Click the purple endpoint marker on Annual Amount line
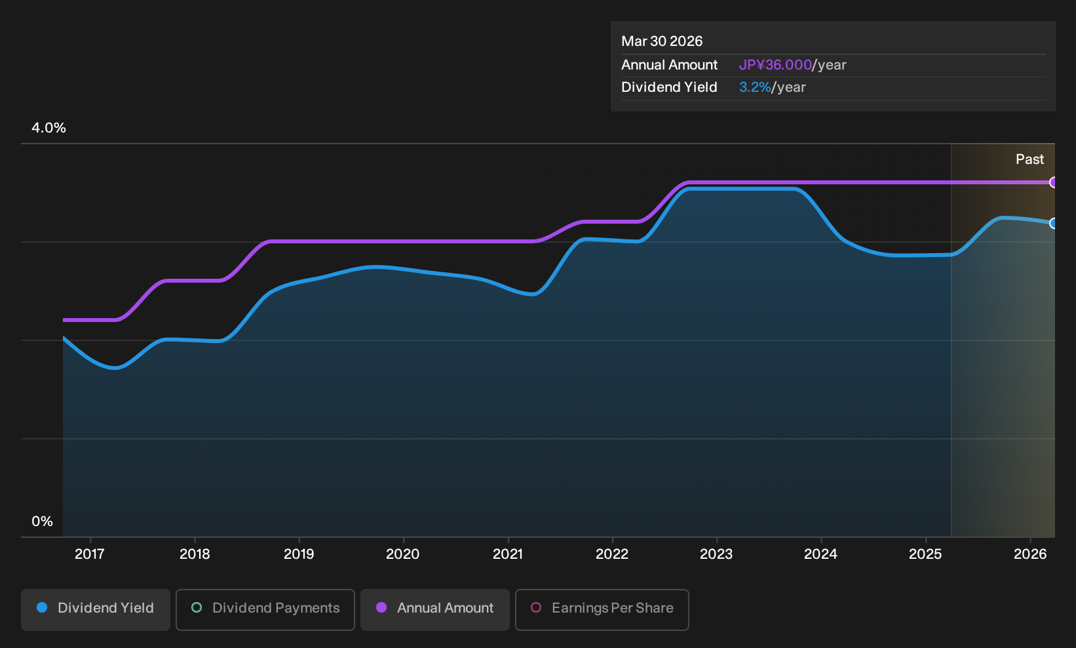 [1053, 182]
